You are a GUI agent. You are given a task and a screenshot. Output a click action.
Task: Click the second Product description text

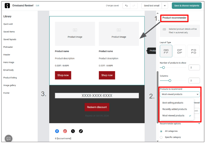[x=108, y=58]
